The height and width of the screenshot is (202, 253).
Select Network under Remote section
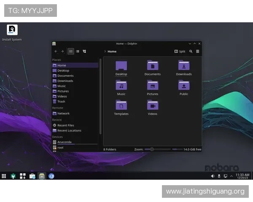pyautogui.click(x=63, y=113)
